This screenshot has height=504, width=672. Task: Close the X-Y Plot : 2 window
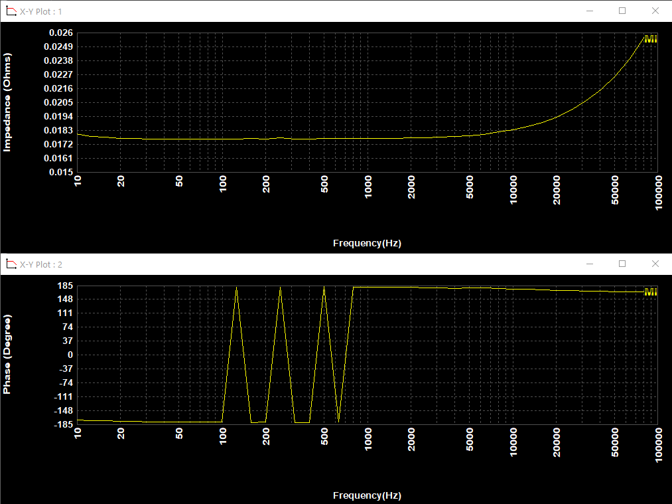[x=655, y=264]
